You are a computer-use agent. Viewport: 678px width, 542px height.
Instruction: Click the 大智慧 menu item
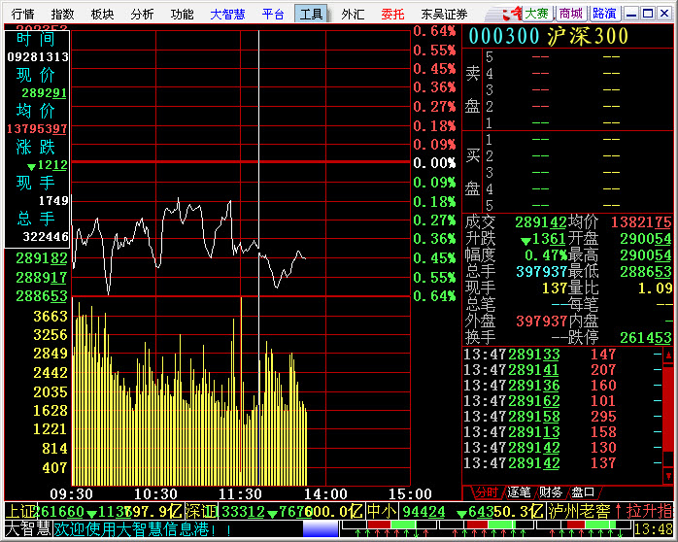pyautogui.click(x=227, y=14)
